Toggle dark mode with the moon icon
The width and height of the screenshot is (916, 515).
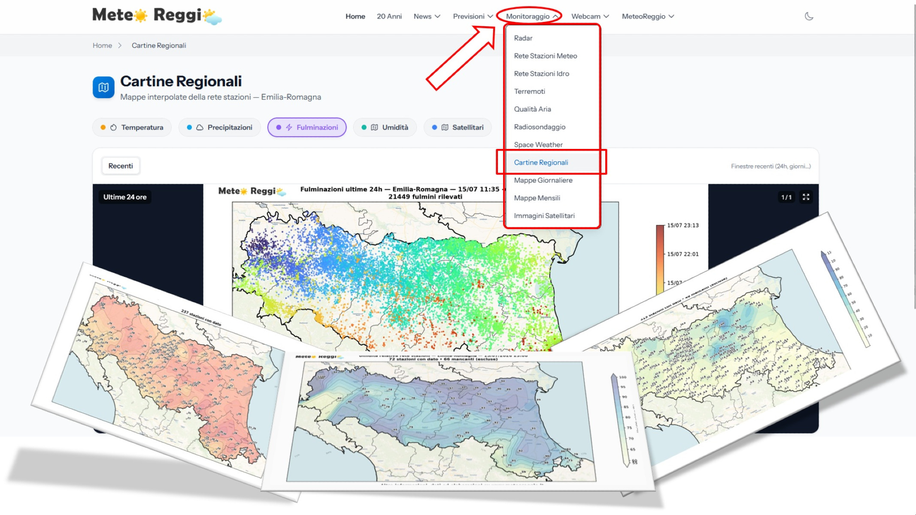click(x=809, y=16)
